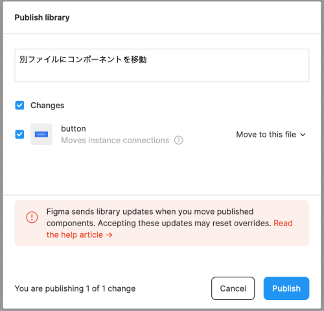Click the Japanese description text in field
Screen dimensions: 324x311
tap(83, 60)
